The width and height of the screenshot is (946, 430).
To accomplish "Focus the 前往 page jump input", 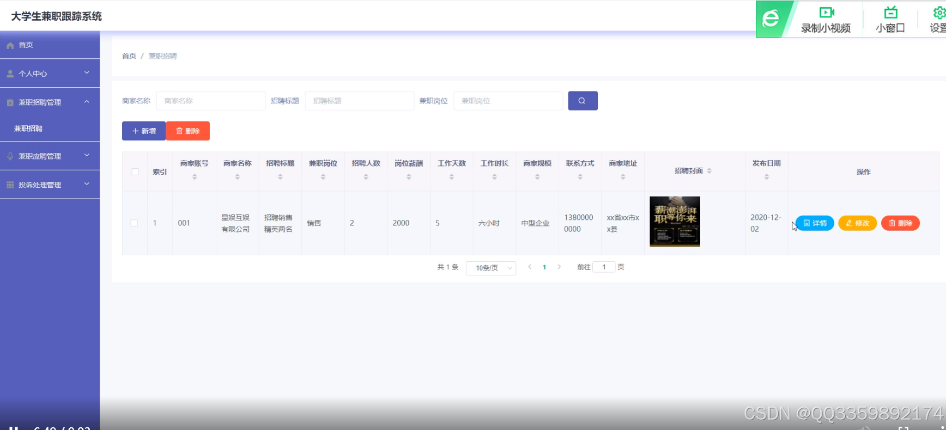I will 604,267.
